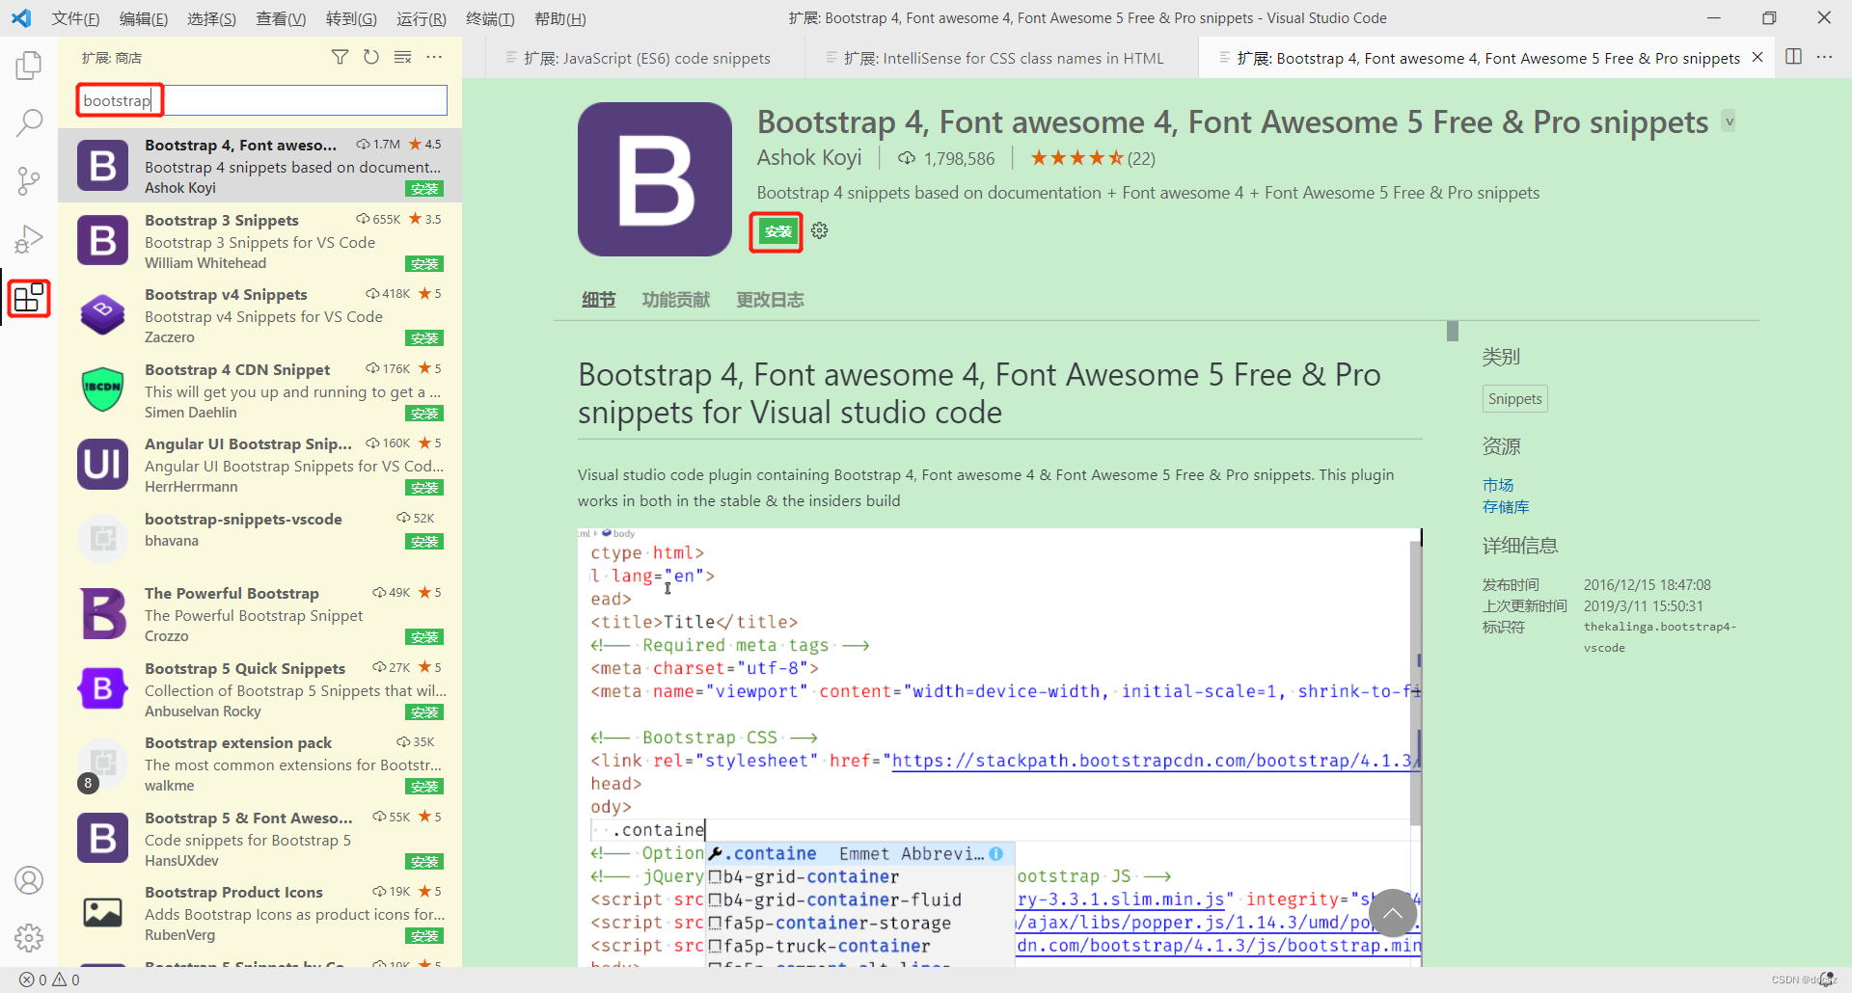Refresh the extensions list

pos(371,58)
